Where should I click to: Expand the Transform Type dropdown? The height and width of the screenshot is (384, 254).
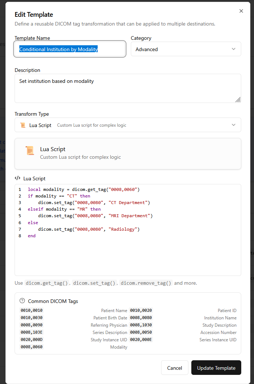[x=128, y=125]
